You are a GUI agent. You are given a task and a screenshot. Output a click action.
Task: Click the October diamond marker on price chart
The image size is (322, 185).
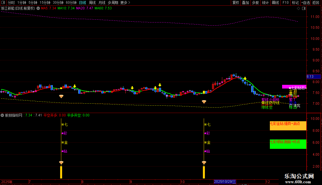pyautogui.click(x=204, y=102)
